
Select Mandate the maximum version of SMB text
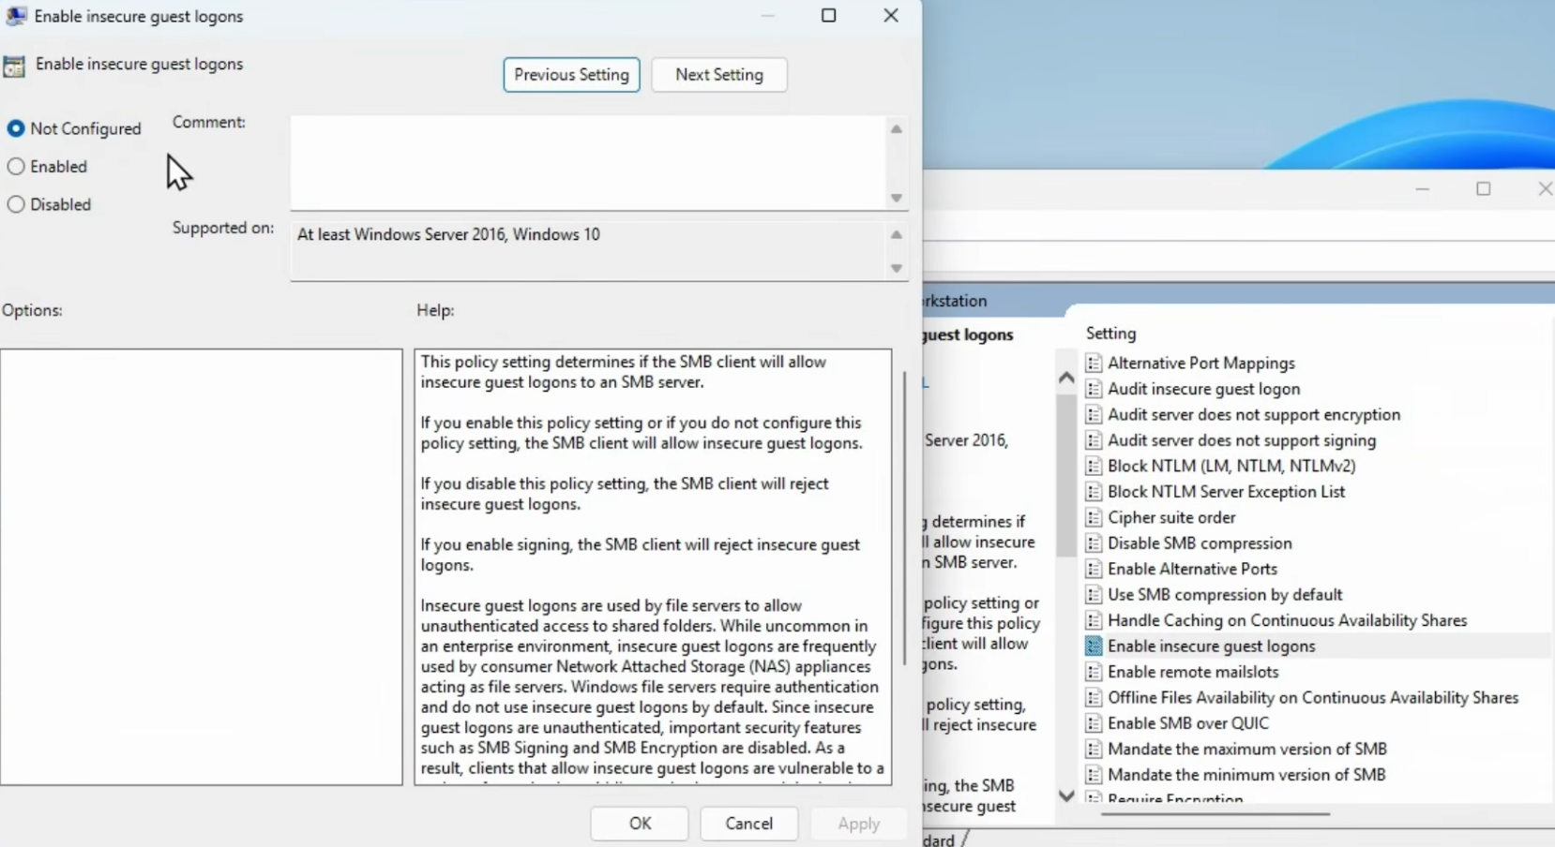(x=1247, y=750)
